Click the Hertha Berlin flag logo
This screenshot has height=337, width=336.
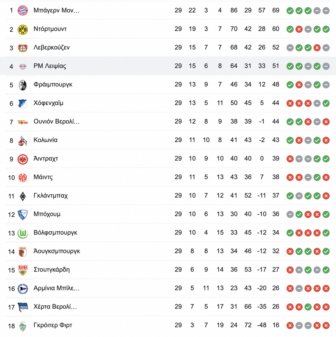(23, 307)
